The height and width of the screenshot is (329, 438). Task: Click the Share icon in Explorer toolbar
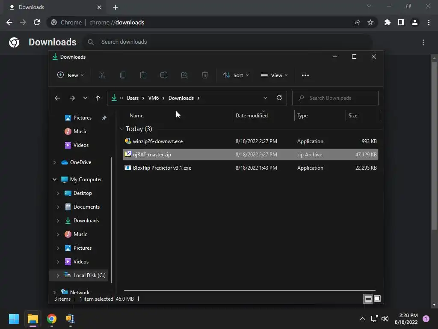[184, 75]
